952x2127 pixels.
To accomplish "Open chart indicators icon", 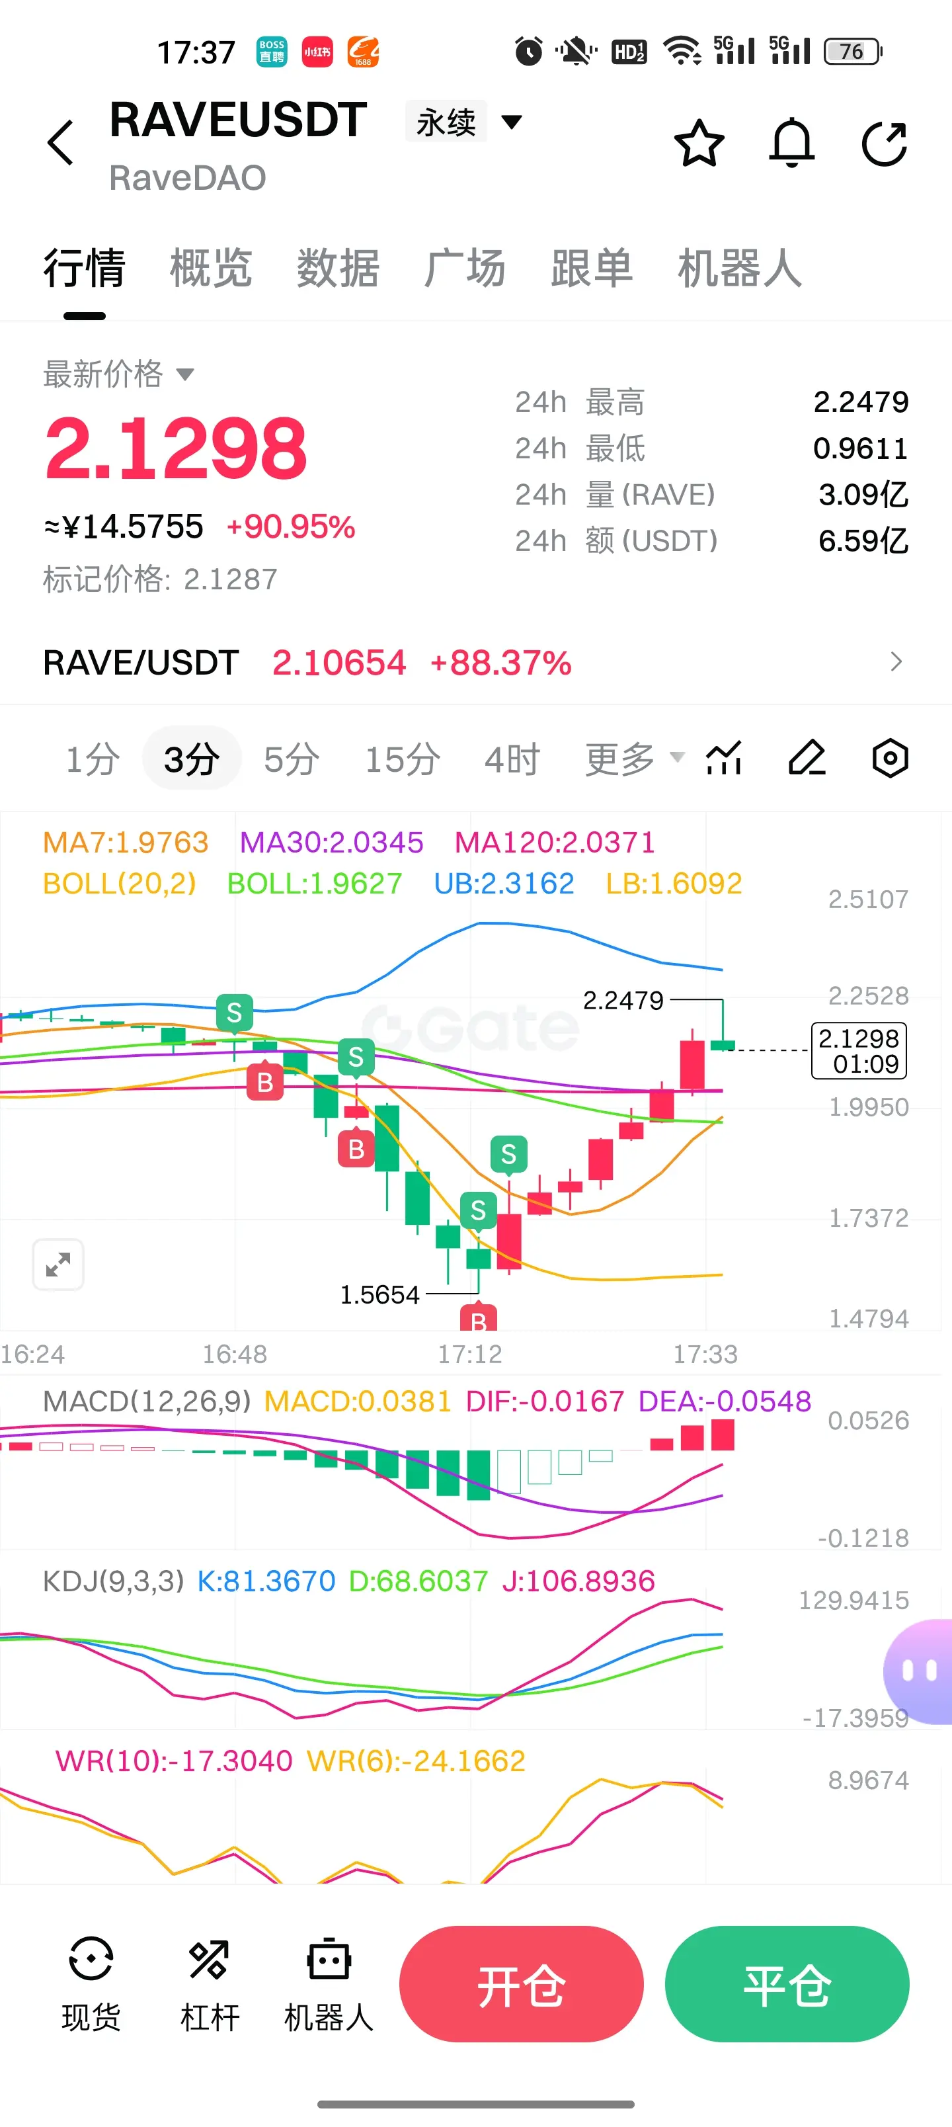I will coord(724,758).
